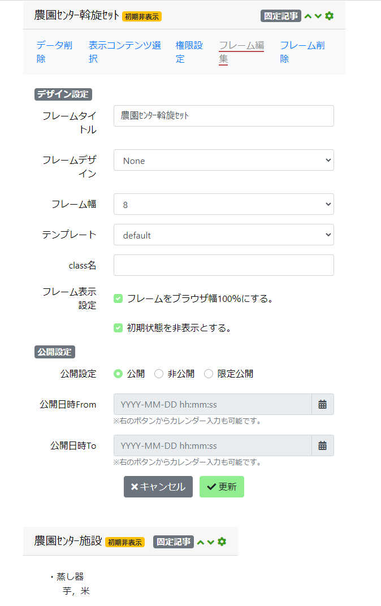Open gear settings of 農園センター斡旋セット frame
This screenshot has height=606, width=381.
click(329, 16)
